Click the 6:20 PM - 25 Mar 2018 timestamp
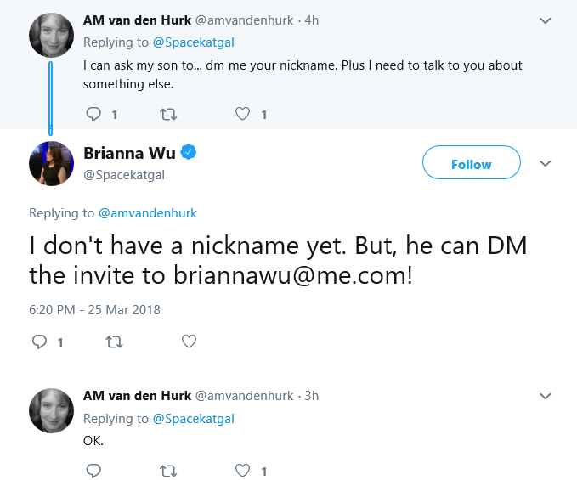Image resolution: width=577 pixels, height=480 pixels. [94, 310]
